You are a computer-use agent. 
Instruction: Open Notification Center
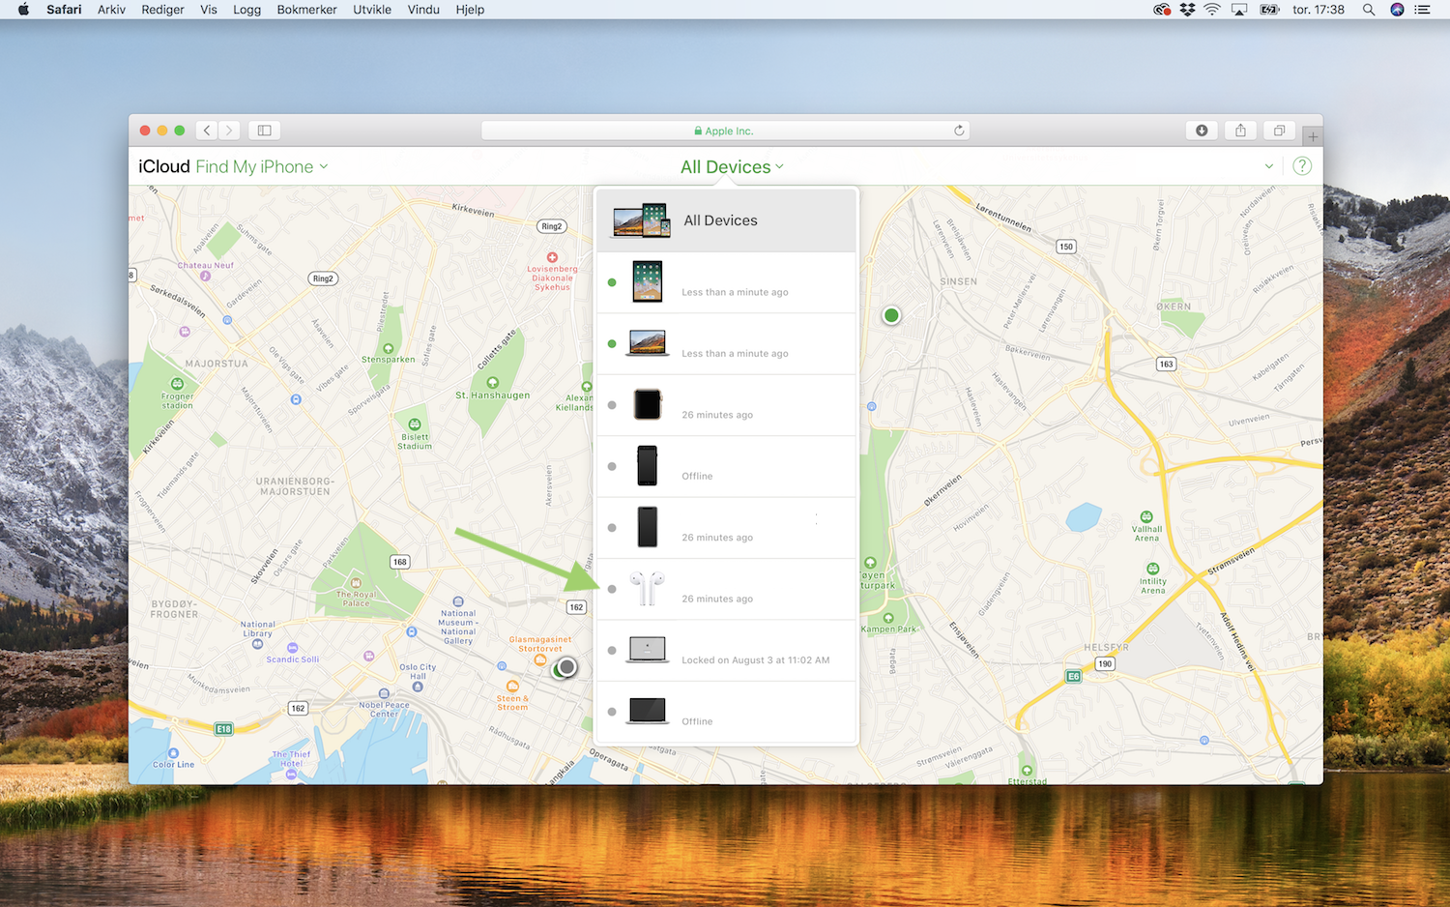tap(1422, 10)
